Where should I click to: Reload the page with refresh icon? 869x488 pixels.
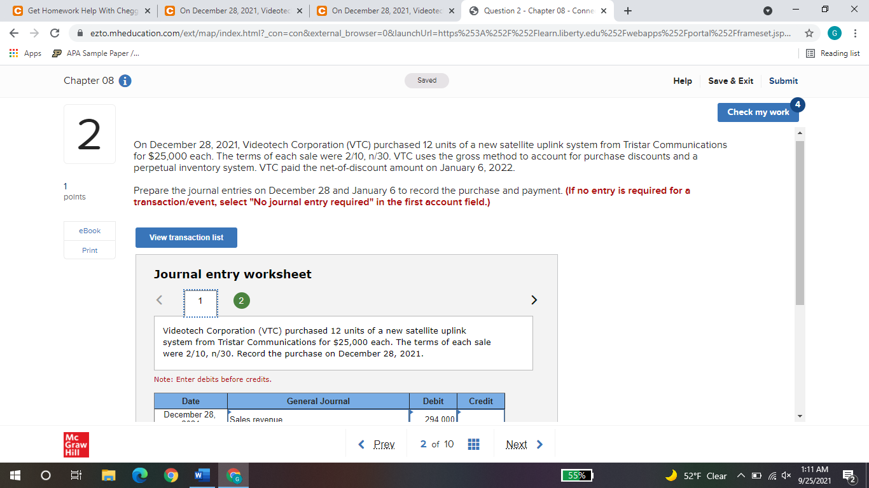[x=55, y=33]
